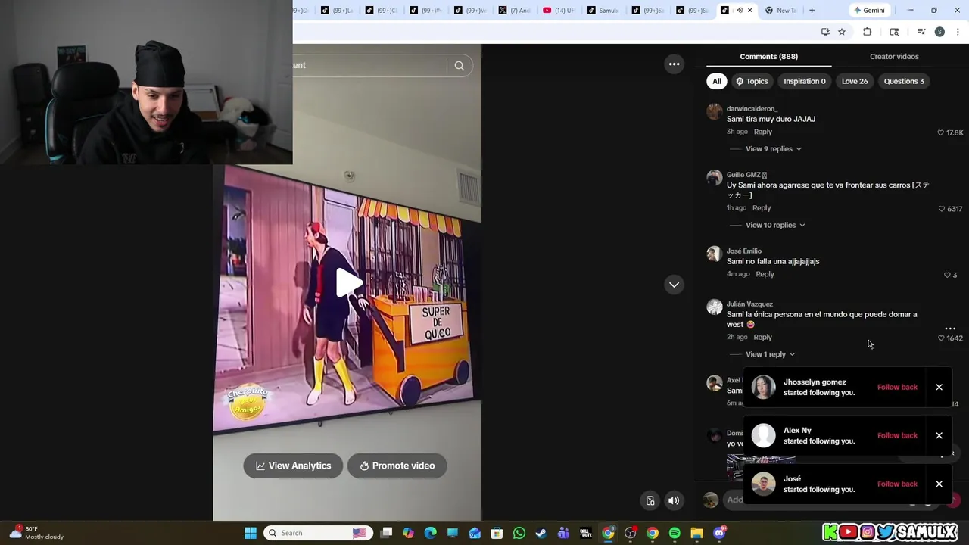Expand View 10 replies
The image size is (969, 545).
click(775, 225)
